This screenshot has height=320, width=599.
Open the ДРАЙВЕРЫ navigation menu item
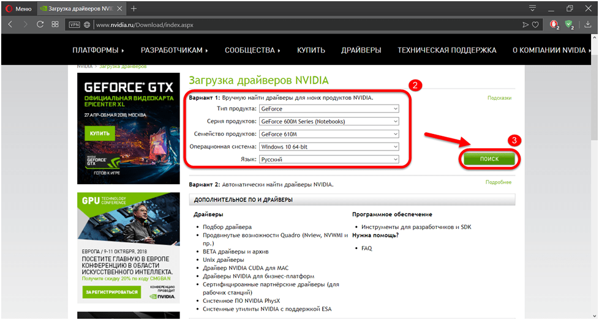361,50
